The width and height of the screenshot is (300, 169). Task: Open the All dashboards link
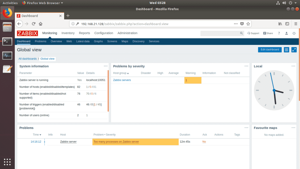coord(28,59)
